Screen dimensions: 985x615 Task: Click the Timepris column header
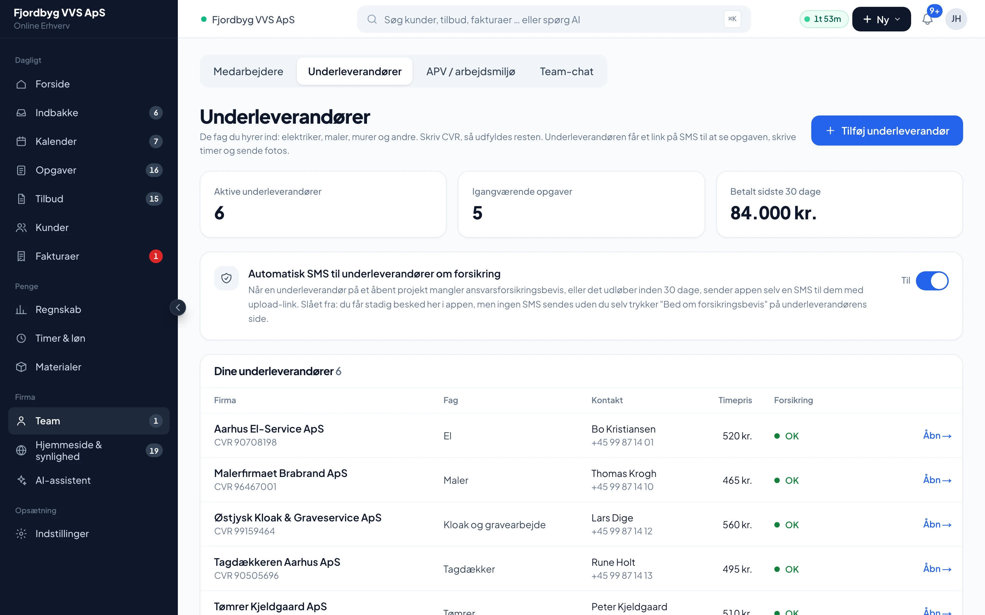(735, 400)
